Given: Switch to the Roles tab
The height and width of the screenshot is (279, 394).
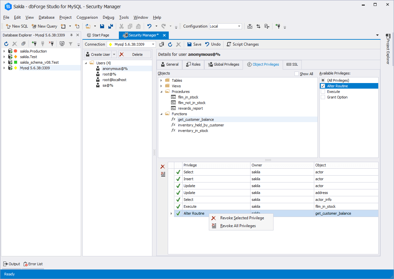Looking at the screenshot, I should [193, 65].
